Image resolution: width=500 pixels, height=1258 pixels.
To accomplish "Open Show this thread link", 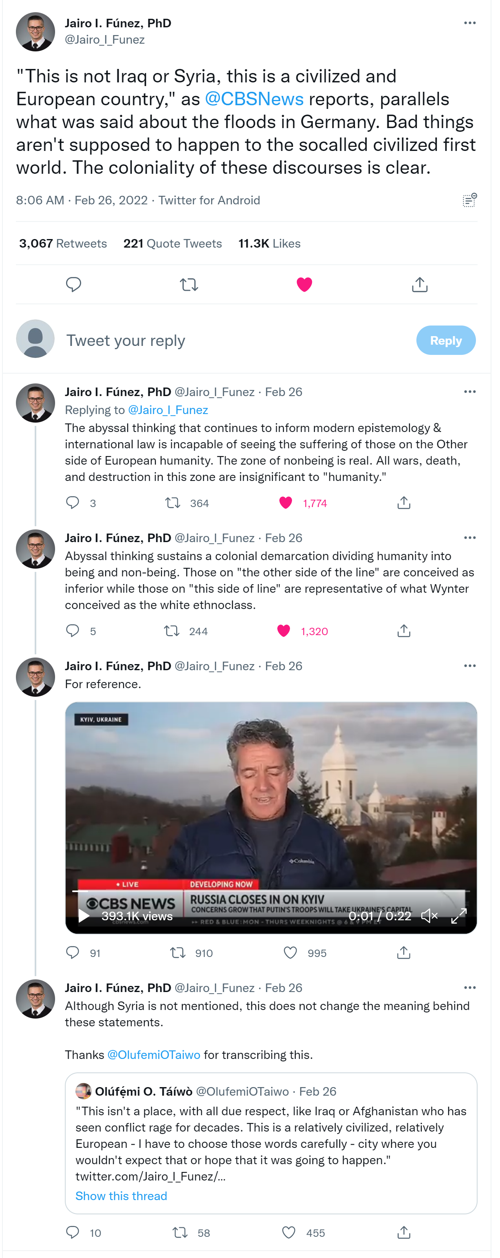I will [x=121, y=1196].
